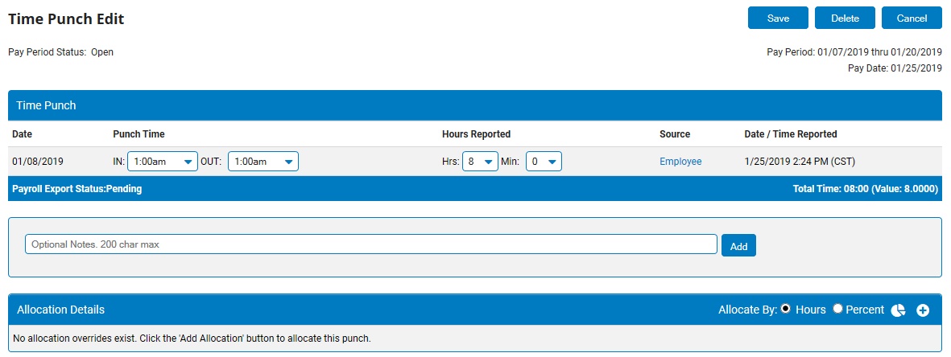
Task: Click the Payroll Export Status Pending text
Action: point(77,190)
